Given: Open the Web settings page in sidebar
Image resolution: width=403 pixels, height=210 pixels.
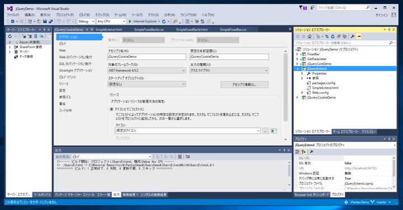Looking at the screenshot, I should pyautogui.click(x=62, y=50).
